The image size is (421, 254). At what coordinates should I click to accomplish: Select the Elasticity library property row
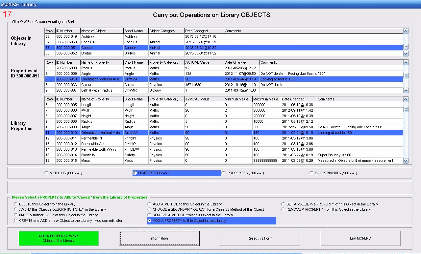224,155
